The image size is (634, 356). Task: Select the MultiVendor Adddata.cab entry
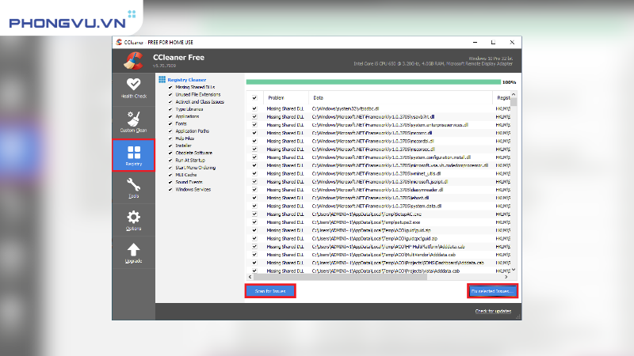pos(384,255)
